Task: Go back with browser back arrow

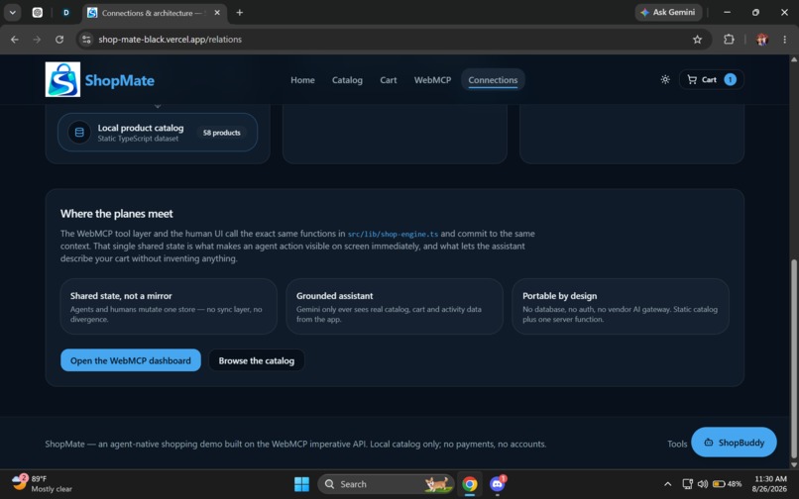Action: (14, 40)
